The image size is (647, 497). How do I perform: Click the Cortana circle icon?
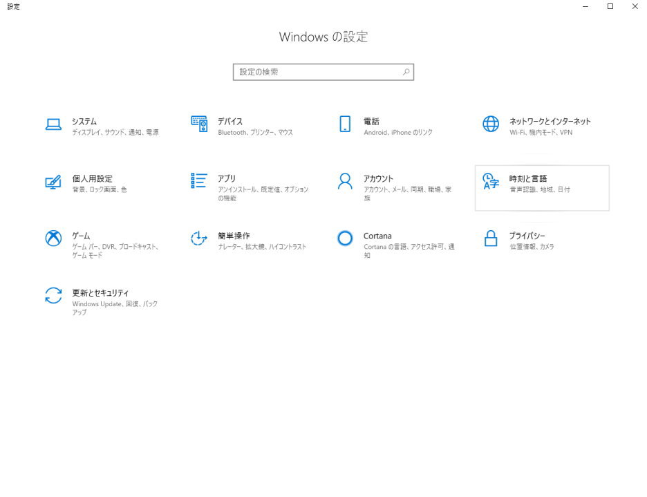pos(345,238)
